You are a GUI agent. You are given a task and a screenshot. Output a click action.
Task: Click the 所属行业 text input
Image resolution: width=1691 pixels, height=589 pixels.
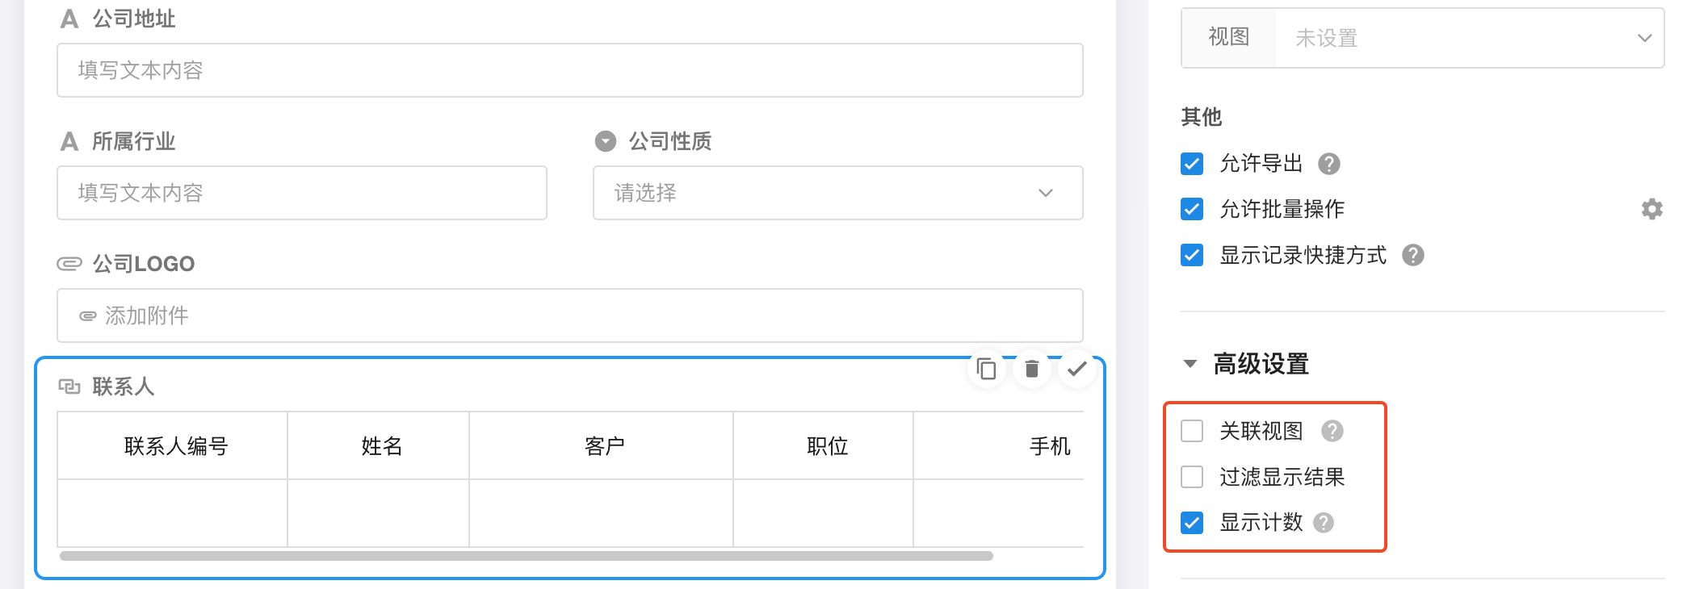[x=301, y=193]
